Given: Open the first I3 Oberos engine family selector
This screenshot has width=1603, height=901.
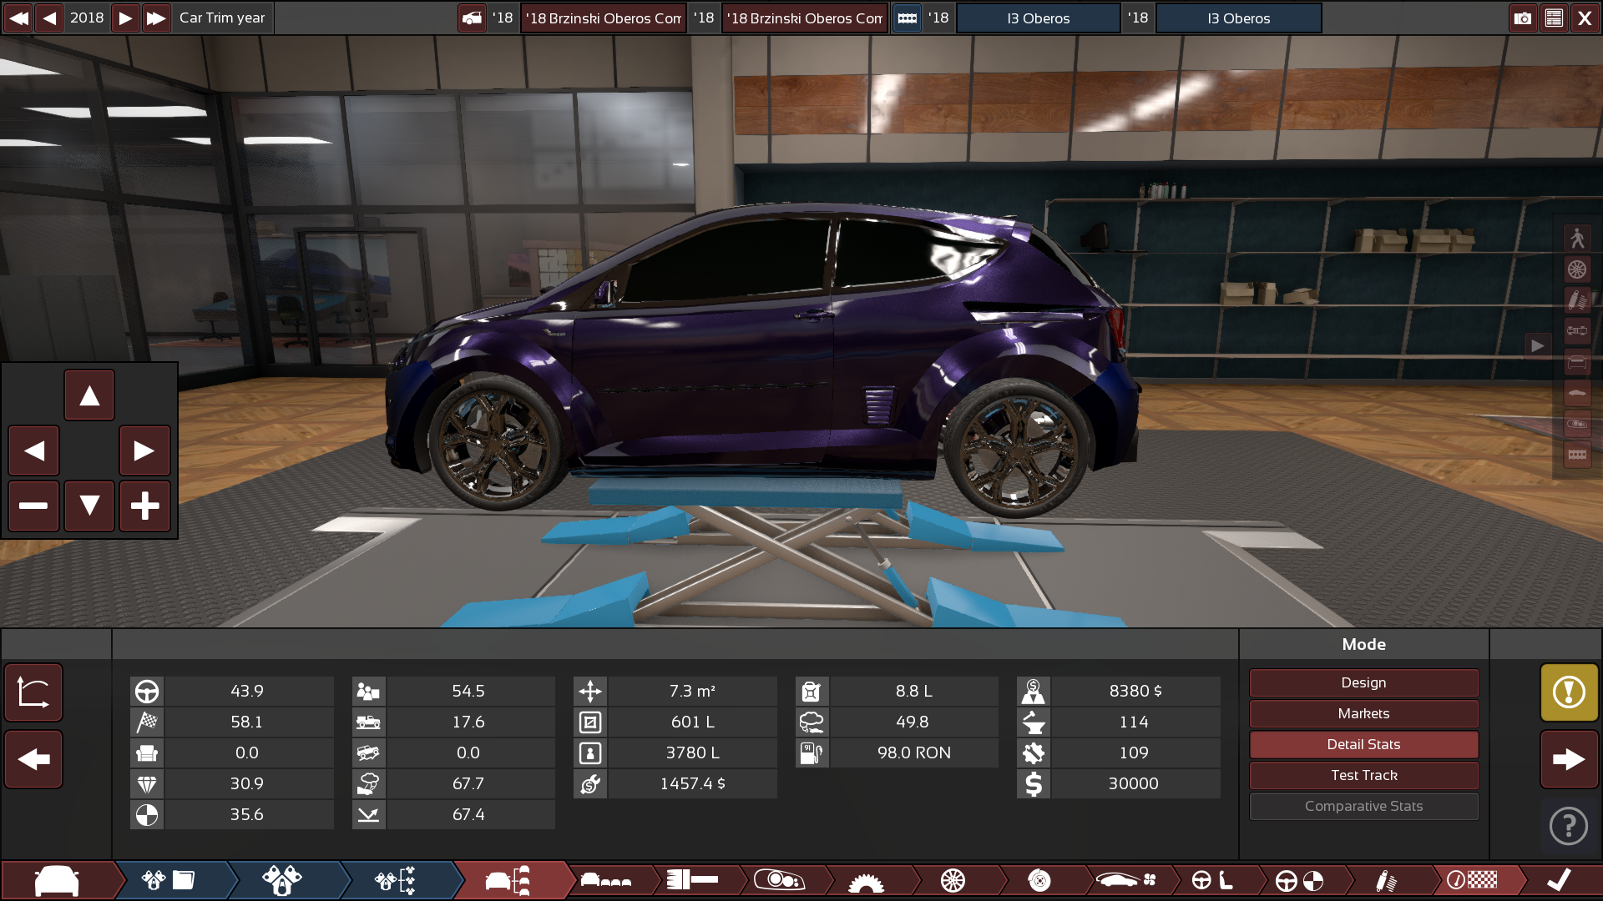Looking at the screenshot, I should click(1039, 18).
